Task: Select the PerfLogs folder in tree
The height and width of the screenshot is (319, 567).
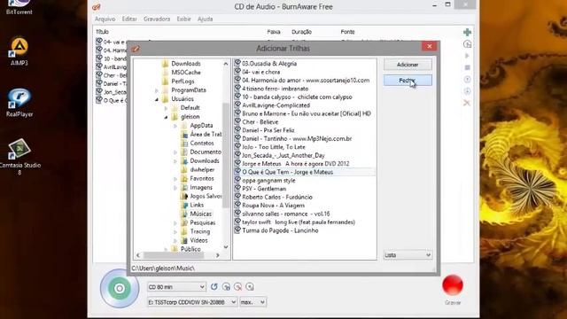Action: (x=183, y=82)
